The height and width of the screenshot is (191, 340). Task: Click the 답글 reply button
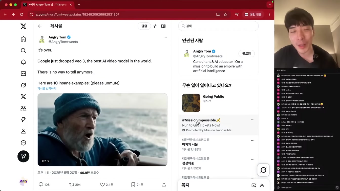144,26
